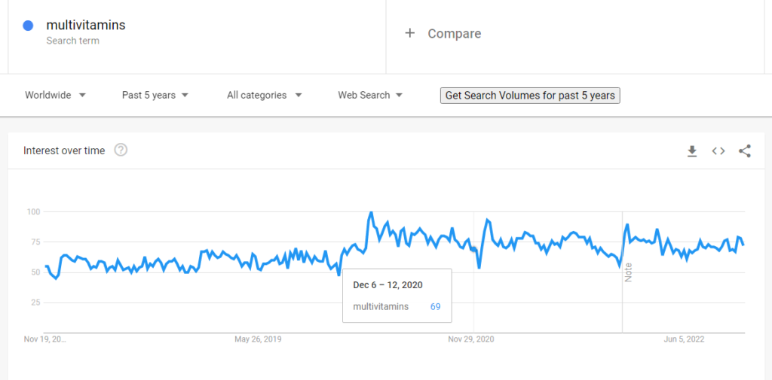Screen dimensions: 772x380
Task: Open the embed code icon
Action: [x=718, y=151]
